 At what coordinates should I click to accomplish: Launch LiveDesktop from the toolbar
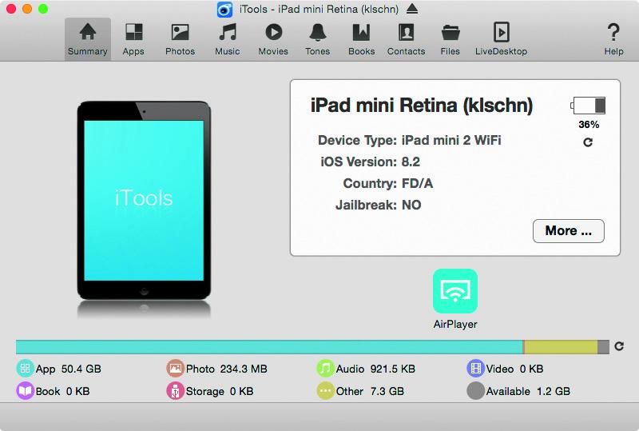click(x=502, y=39)
